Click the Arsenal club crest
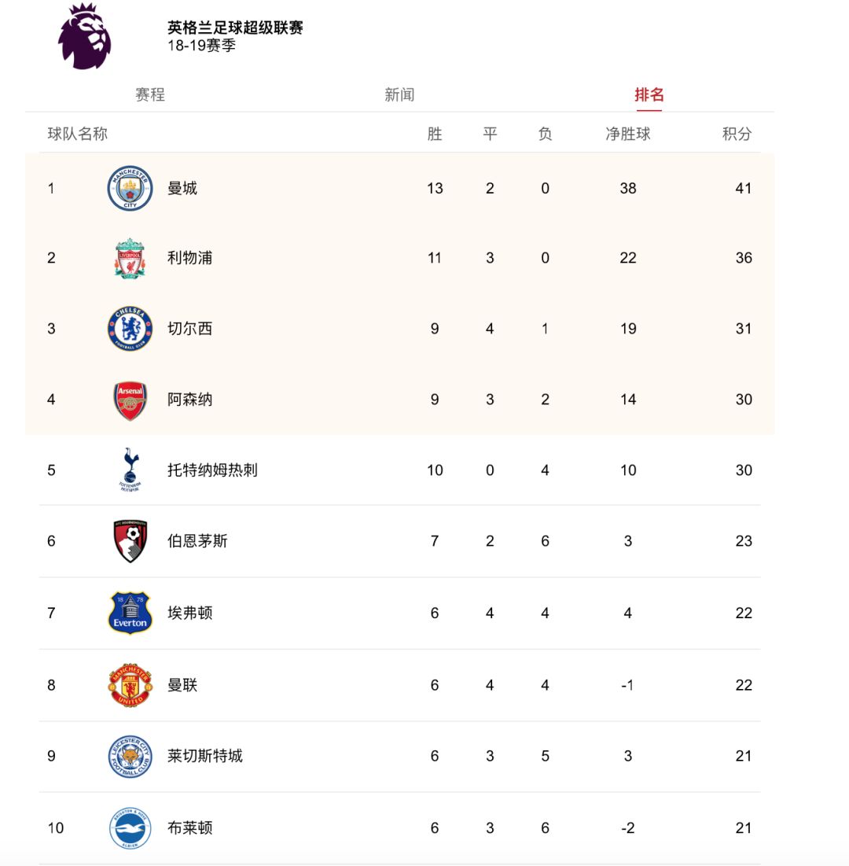849x866 pixels. pyautogui.click(x=130, y=400)
